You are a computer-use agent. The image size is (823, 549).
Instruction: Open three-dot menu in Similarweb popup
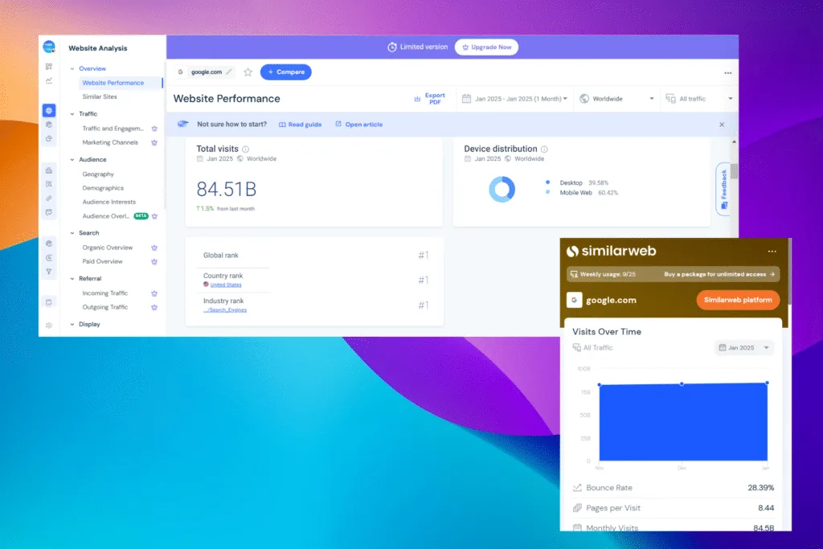point(772,252)
